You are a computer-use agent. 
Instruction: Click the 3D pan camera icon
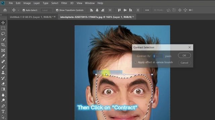click(x=180, y=10)
